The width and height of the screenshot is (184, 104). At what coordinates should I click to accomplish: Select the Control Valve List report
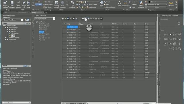coord(44,24)
